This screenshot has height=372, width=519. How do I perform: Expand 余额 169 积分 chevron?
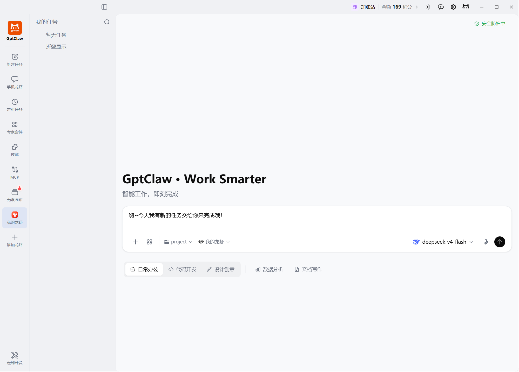417,7
